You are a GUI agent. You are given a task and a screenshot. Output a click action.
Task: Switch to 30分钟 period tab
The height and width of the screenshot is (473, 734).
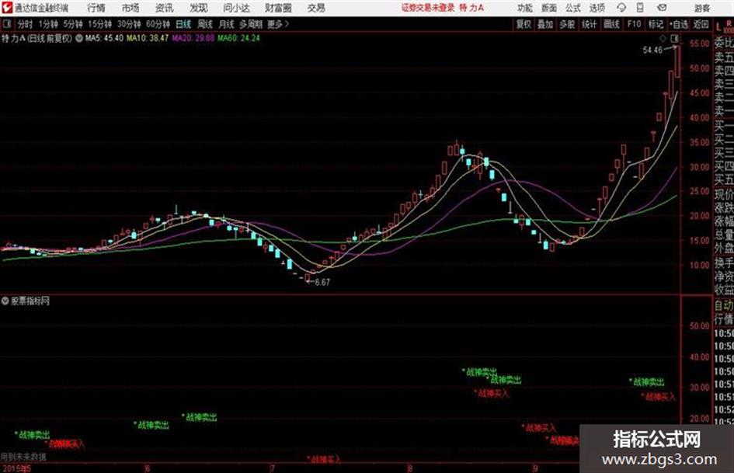click(129, 24)
